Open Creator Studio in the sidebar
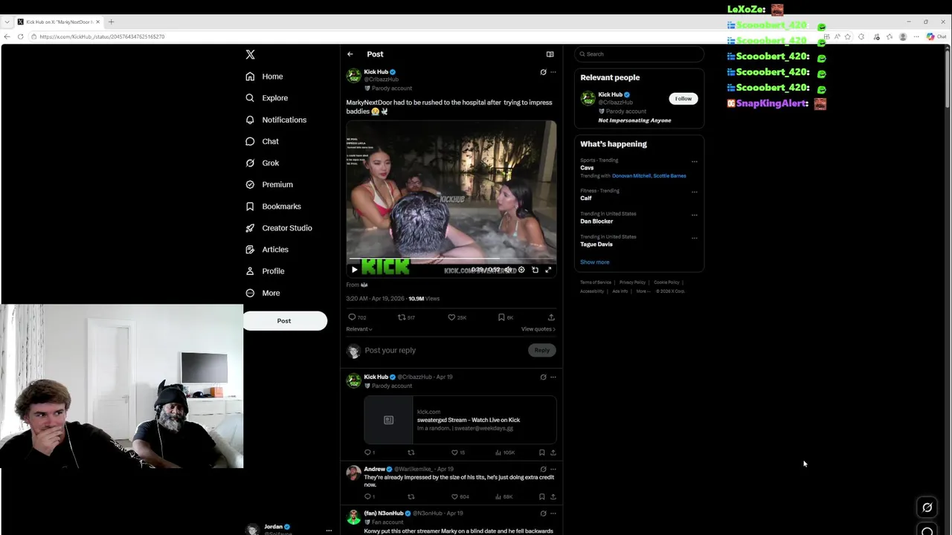952x535 pixels. pos(279,228)
